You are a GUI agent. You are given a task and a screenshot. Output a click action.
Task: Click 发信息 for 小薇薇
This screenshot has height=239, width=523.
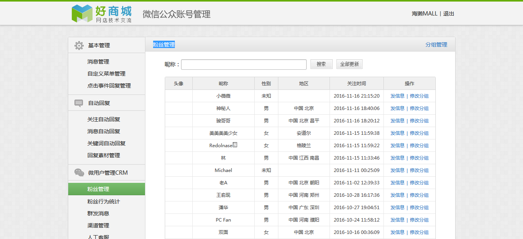pyautogui.click(x=397, y=96)
